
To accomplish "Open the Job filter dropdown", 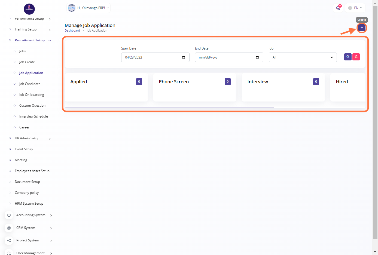I will pyautogui.click(x=303, y=57).
